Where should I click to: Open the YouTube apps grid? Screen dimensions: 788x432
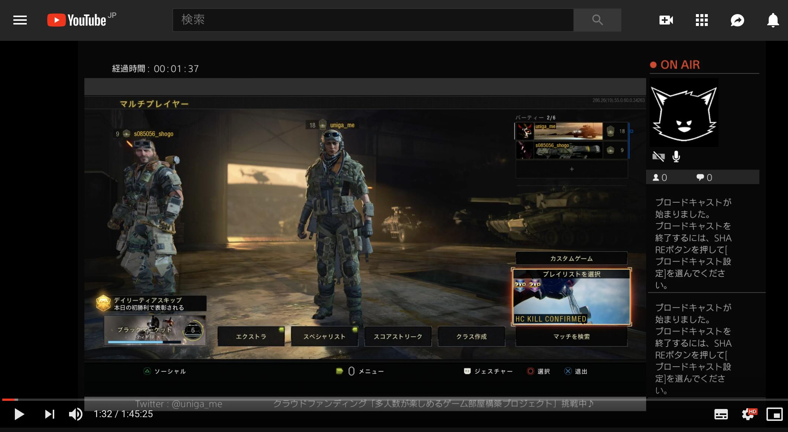pyautogui.click(x=702, y=20)
